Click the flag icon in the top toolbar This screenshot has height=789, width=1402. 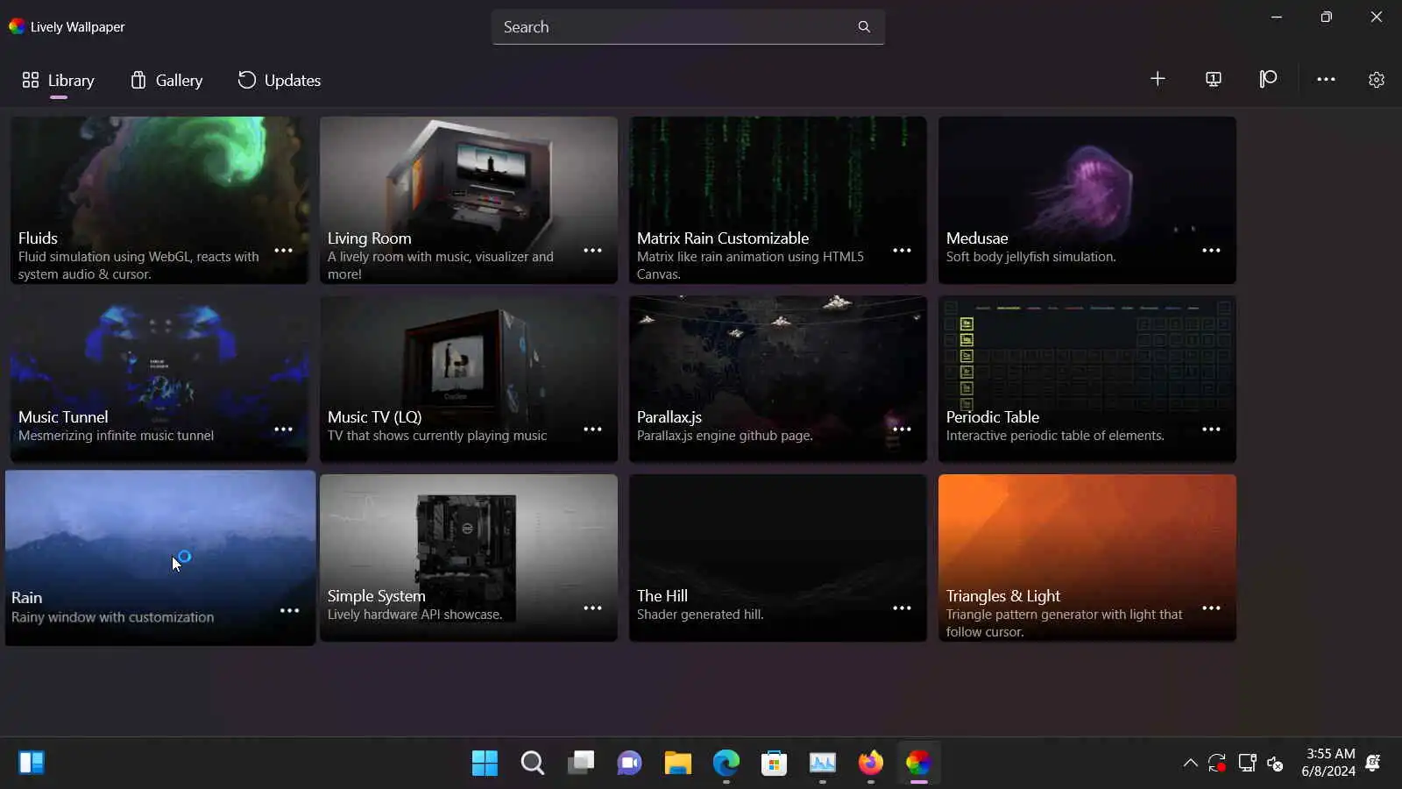click(x=1268, y=79)
